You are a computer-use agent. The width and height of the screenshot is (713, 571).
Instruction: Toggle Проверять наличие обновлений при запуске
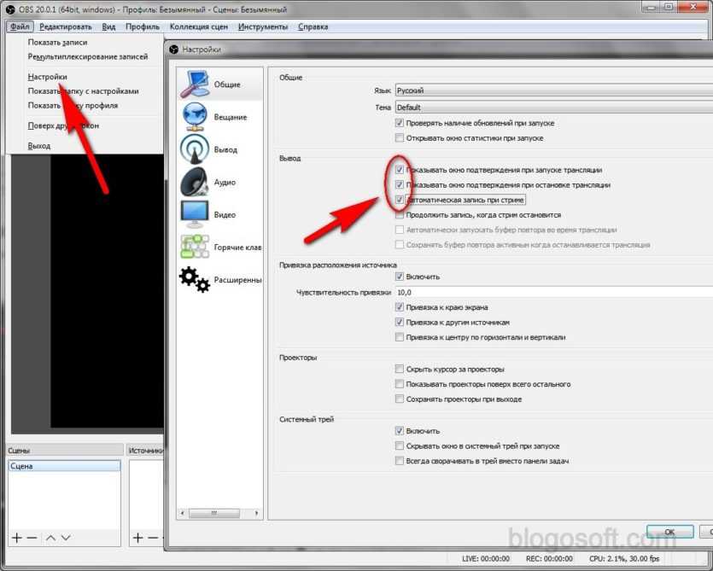click(x=400, y=123)
